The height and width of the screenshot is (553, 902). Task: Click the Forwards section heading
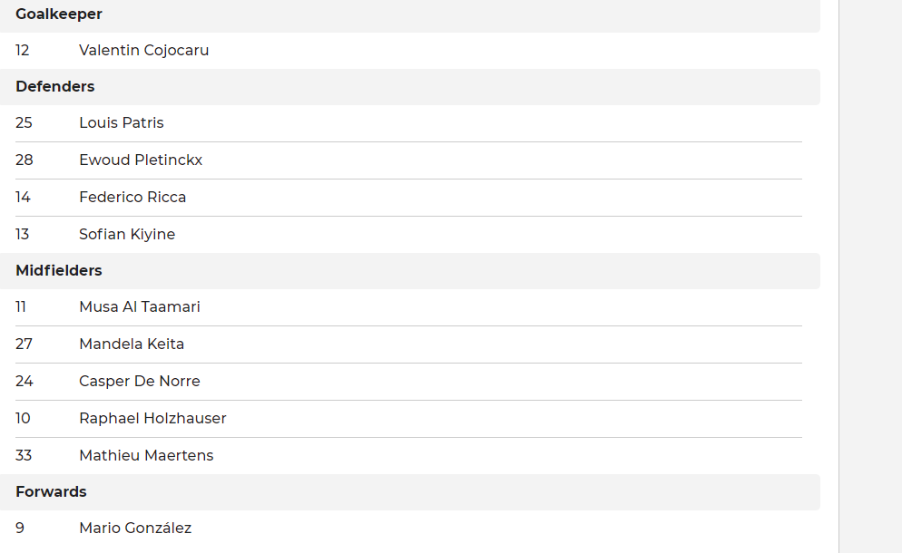[51, 492]
